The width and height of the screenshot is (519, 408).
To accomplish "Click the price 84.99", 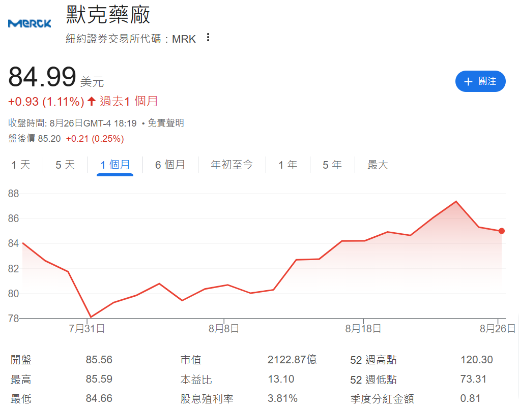I will coord(42,77).
